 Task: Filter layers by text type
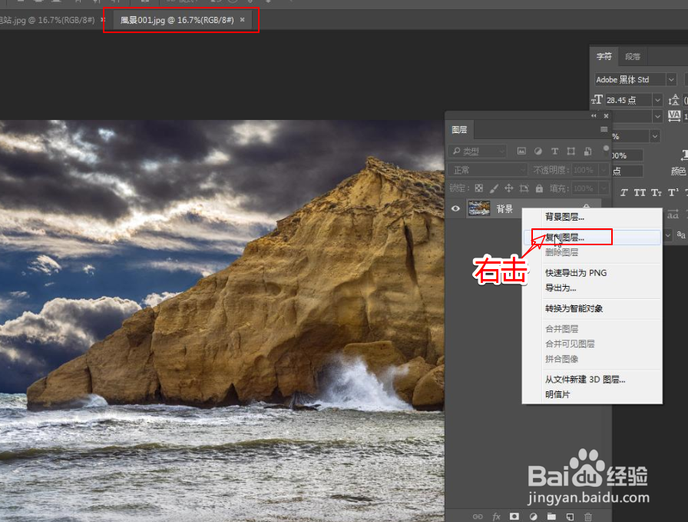pyautogui.click(x=554, y=151)
